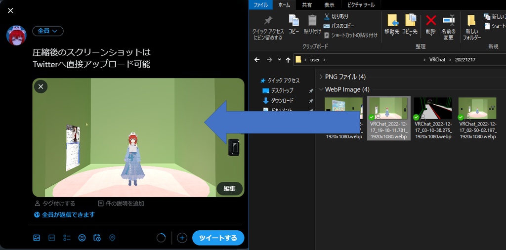The height and width of the screenshot is (250, 506).
Task: Remove the attached image with its X button
Action: pos(41,86)
